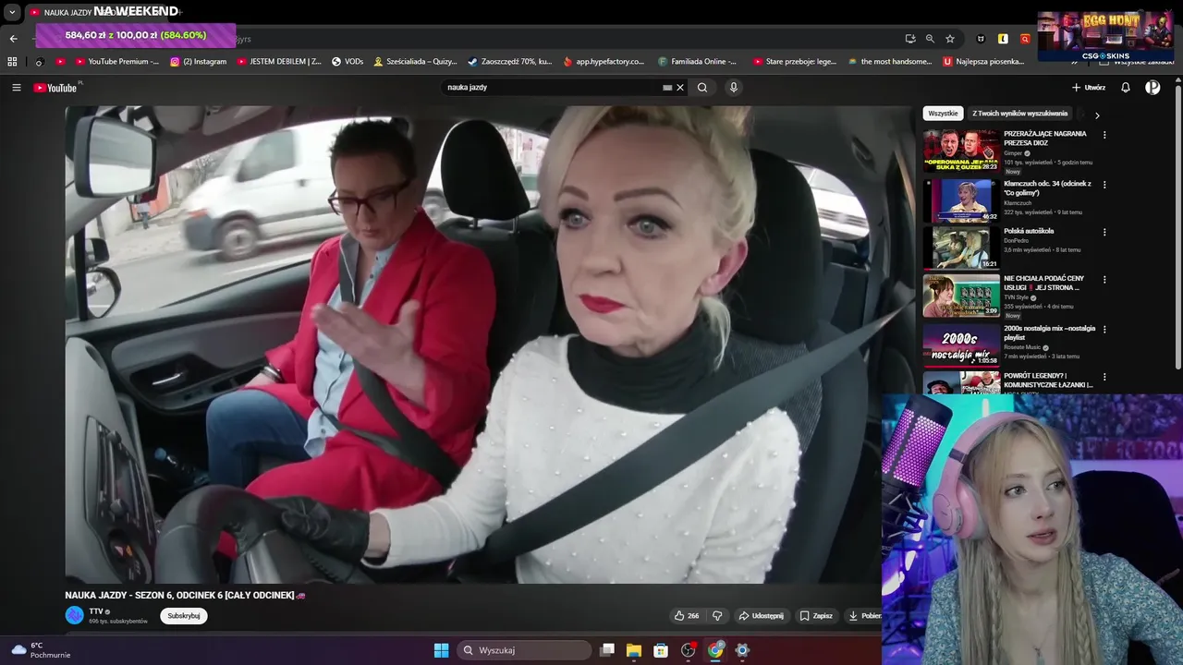1183x665 pixels.
Task: Start voice search with microphone icon
Action: coord(734,88)
